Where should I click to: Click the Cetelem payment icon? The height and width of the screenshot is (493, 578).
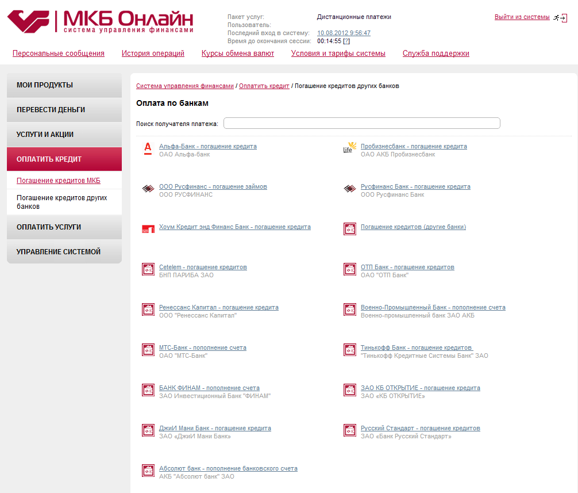[148, 269]
